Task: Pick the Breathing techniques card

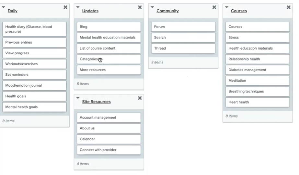Action: pyautogui.click(x=258, y=92)
